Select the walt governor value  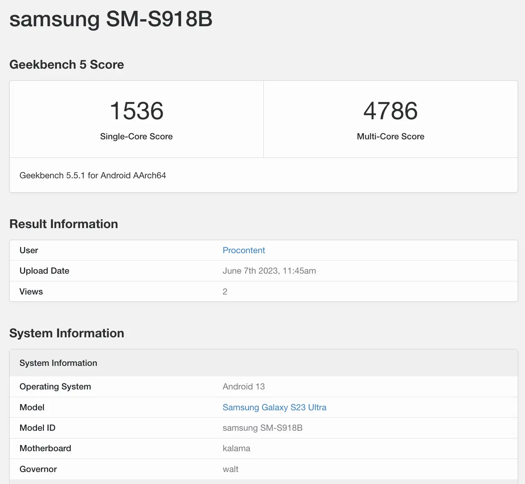pyautogui.click(x=231, y=469)
